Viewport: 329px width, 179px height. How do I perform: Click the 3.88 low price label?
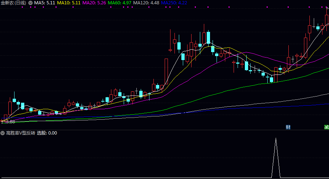[10, 122]
